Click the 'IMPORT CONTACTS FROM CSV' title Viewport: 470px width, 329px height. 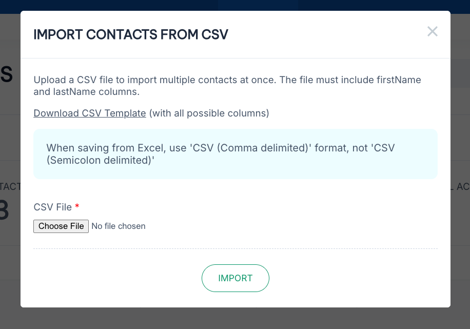[x=131, y=35]
